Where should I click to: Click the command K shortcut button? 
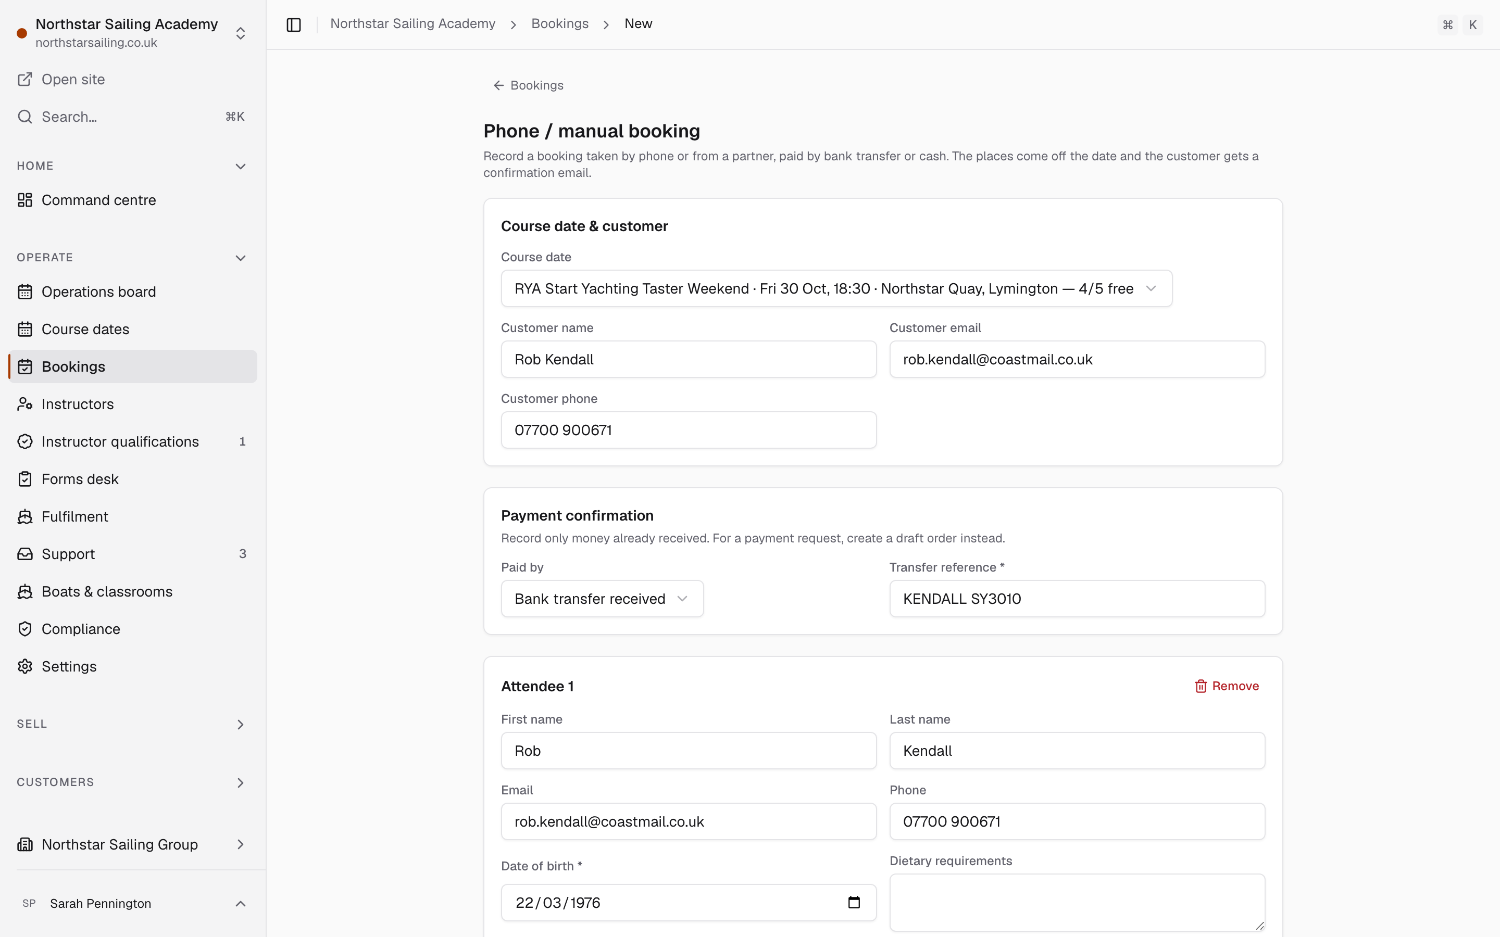[1460, 25]
